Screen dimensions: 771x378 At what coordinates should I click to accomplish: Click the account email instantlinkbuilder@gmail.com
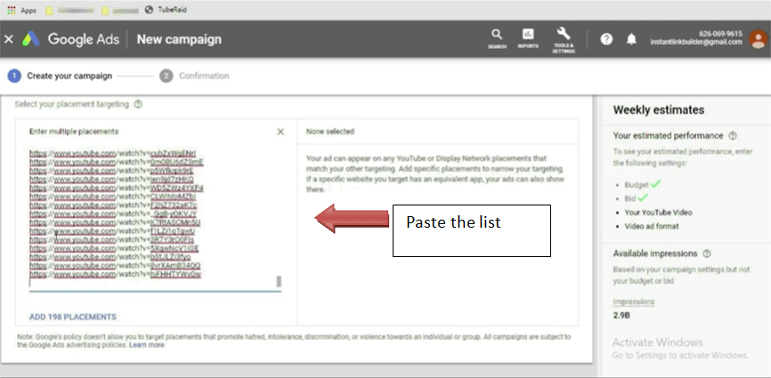[696, 42]
